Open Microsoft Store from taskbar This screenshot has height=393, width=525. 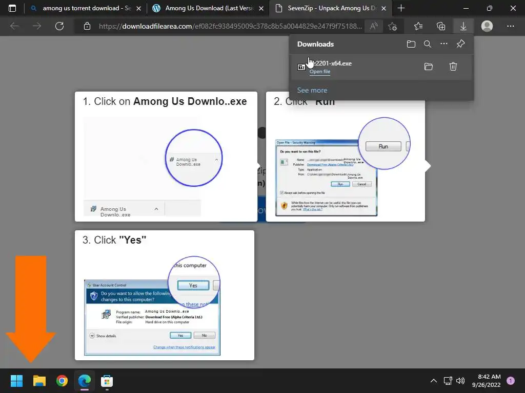pyautogui.click(x=107, y=381)
